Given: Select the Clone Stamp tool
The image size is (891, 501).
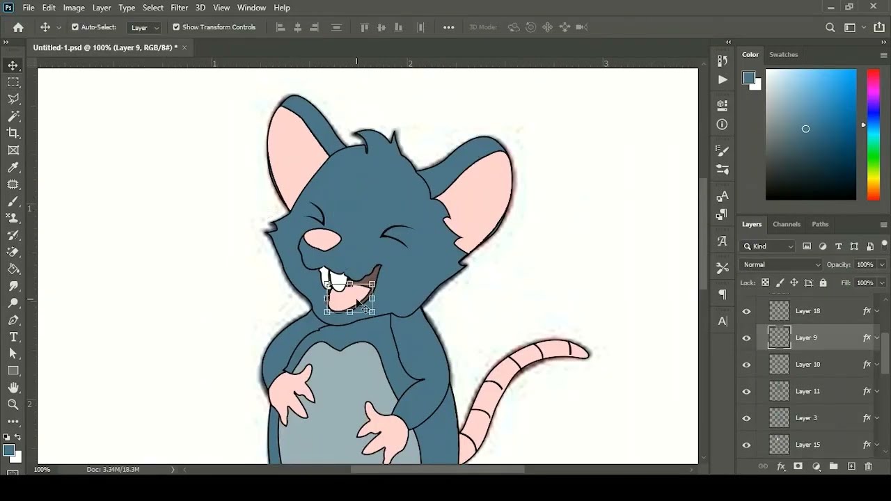Looking at the screenshot, I should [x=13, y=218].
